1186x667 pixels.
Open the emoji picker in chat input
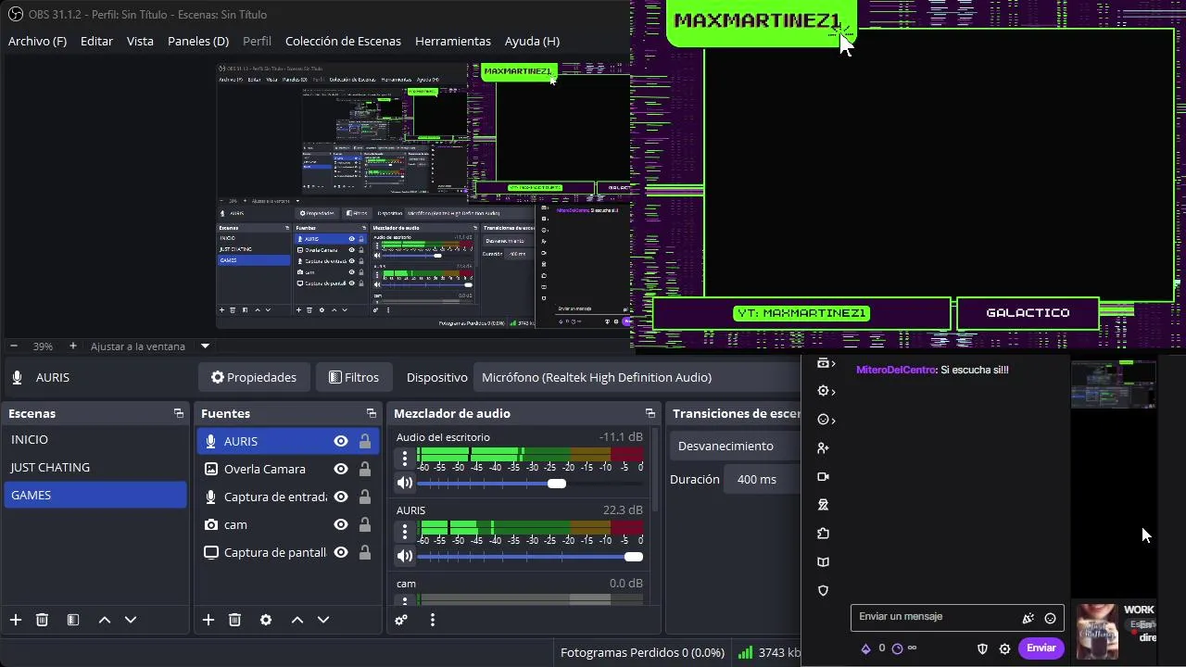pyautogui.click(x=1050, y=618)
